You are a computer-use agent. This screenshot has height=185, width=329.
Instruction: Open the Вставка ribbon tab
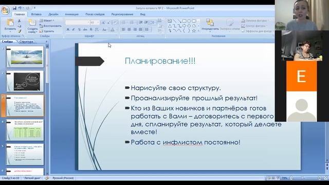pos(36,14)
